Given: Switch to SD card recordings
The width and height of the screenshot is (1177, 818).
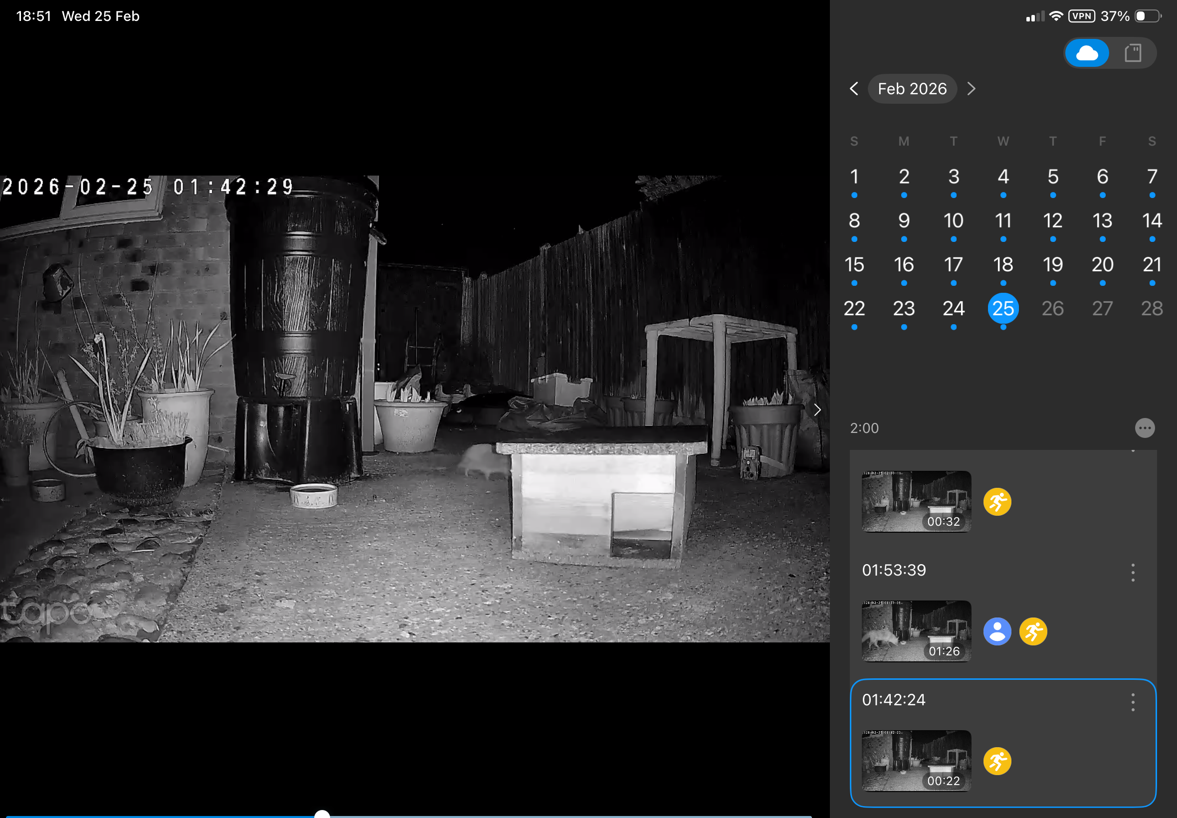Looking at the screenshot, I should point(1133,53).
